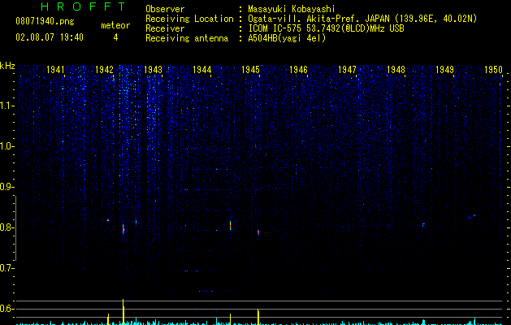Click the 1949 time marker
Image resolution: width=511 pixels, height=325 pixels.
tap(444, 70)
